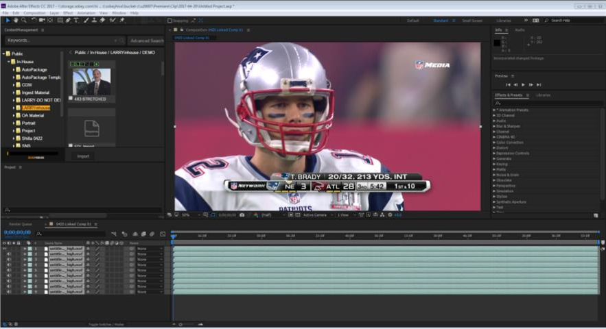Click the Advanced Search button

pos(145,40)
